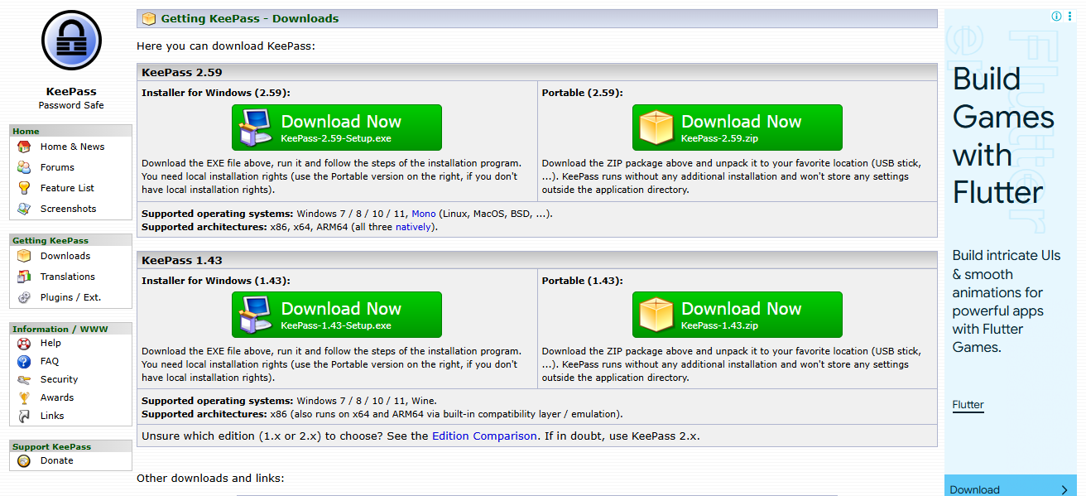Follow the natively link
The height and width of the screenshot is (496, 1086).
pyautogui.click(x=413, y=227)
